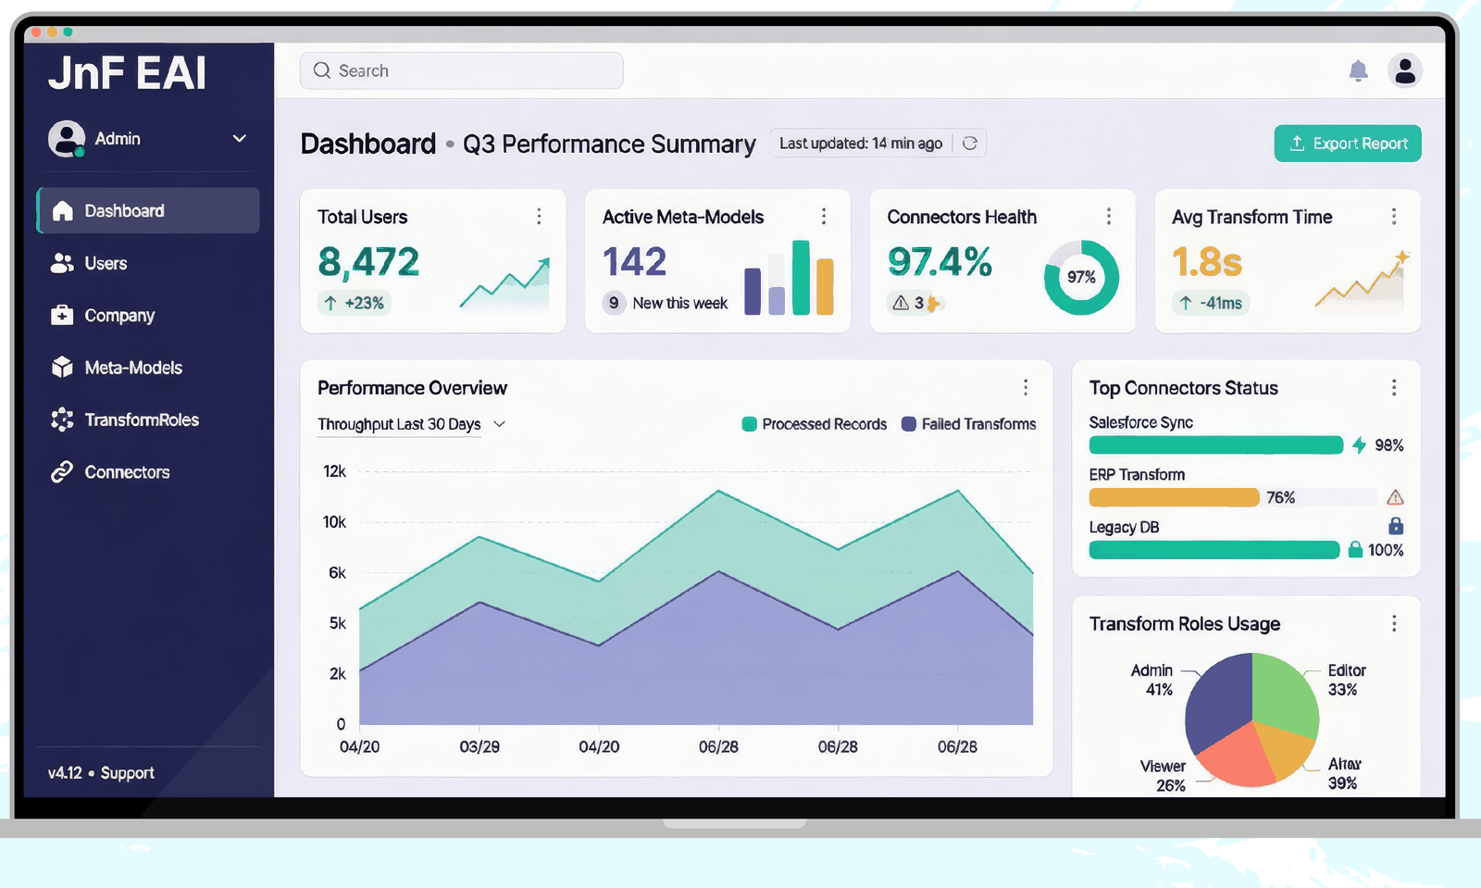Open Connectors page in sidebar
The width and height of the screenshot is (1481, 888).
(148, 472)
